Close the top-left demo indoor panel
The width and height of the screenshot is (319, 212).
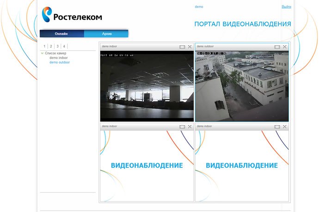(190, 47)
